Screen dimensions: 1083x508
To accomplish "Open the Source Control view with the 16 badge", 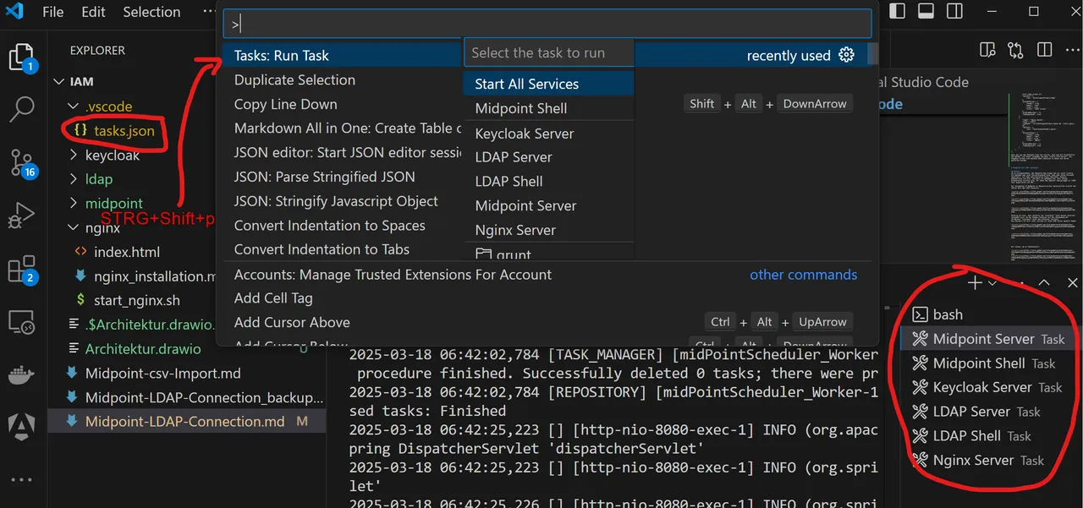I will pyautogui.click(x=21, y=161).
